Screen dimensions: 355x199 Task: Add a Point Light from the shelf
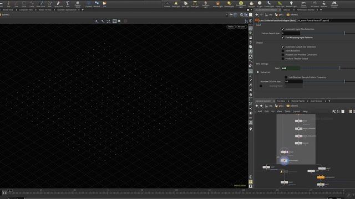176,4
